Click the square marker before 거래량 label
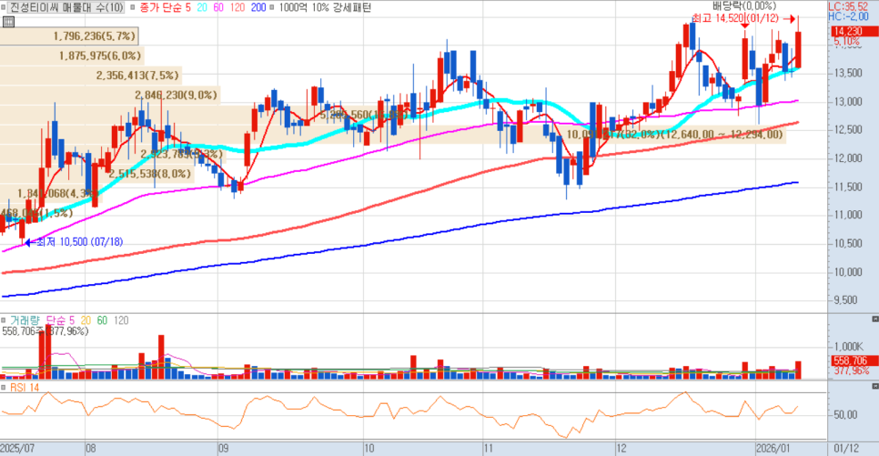879x456 pixels. pos(4,320)
